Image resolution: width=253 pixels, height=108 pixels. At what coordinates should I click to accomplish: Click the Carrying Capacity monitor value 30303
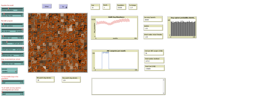(x=153, y=20)
